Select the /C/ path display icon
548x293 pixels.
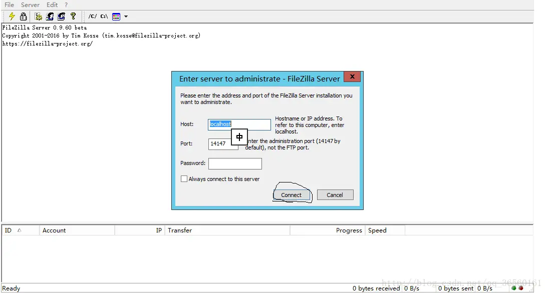pyautogui.click(x=93, y=16)
